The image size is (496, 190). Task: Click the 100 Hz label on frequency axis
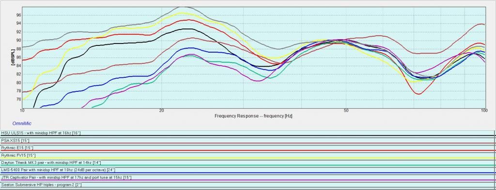[484, 110]
